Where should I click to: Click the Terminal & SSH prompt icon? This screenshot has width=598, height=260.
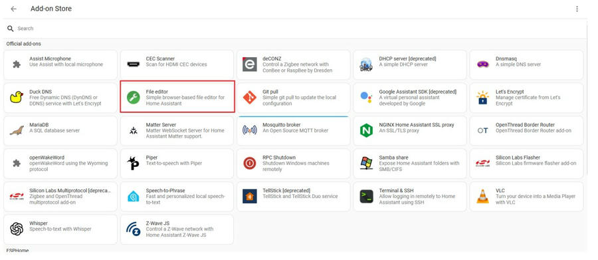(366, 196)
